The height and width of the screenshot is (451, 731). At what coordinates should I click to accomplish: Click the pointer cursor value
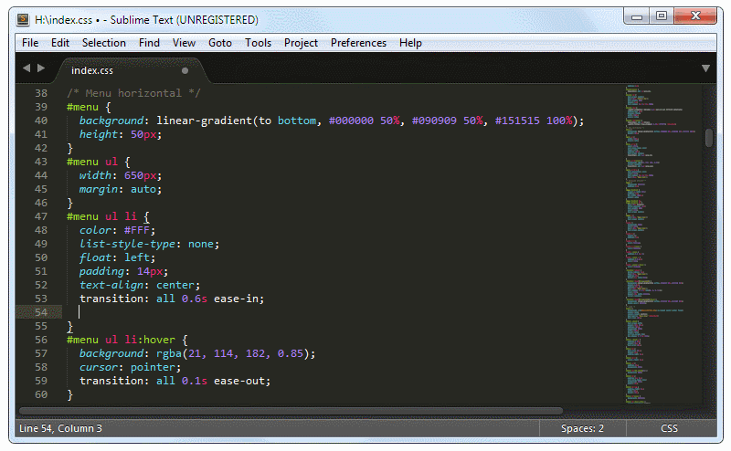pos(153,367)
